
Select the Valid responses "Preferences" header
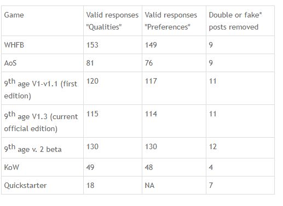(174, 21)
